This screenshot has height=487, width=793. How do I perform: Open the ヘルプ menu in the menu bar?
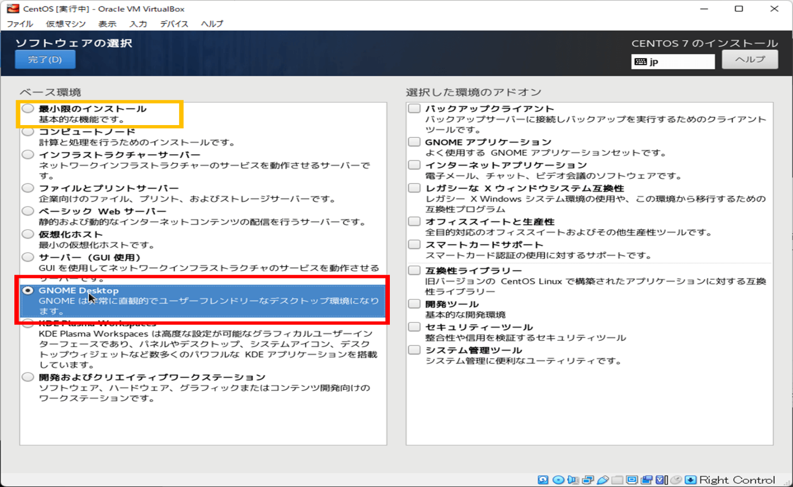click(212, 24)
